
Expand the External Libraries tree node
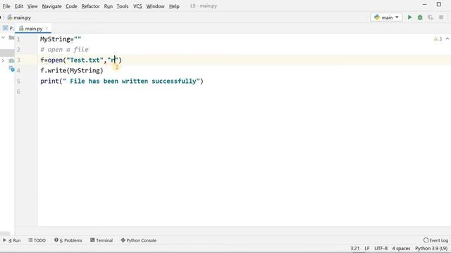click(3, 60)
